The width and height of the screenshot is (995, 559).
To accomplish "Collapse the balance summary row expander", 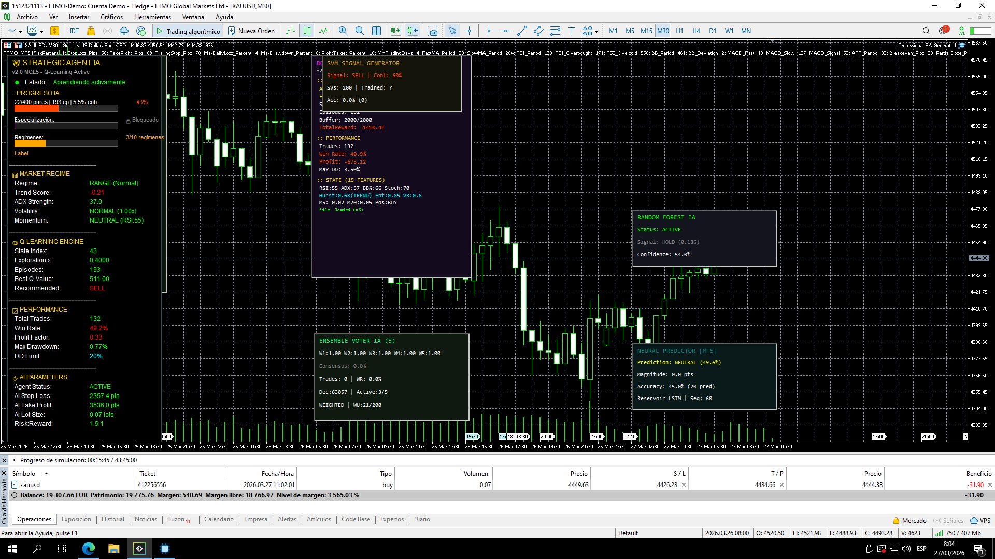I will [x=14, y=495].
